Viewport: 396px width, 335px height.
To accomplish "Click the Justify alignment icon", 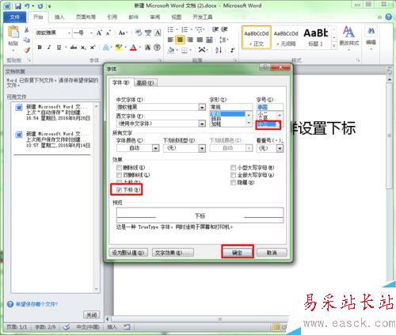I will (200, 40).
